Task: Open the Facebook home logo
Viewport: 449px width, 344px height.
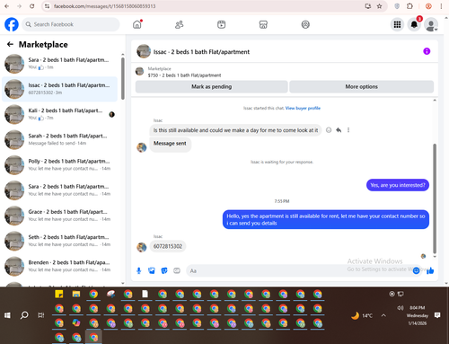Action: (12, 24)
